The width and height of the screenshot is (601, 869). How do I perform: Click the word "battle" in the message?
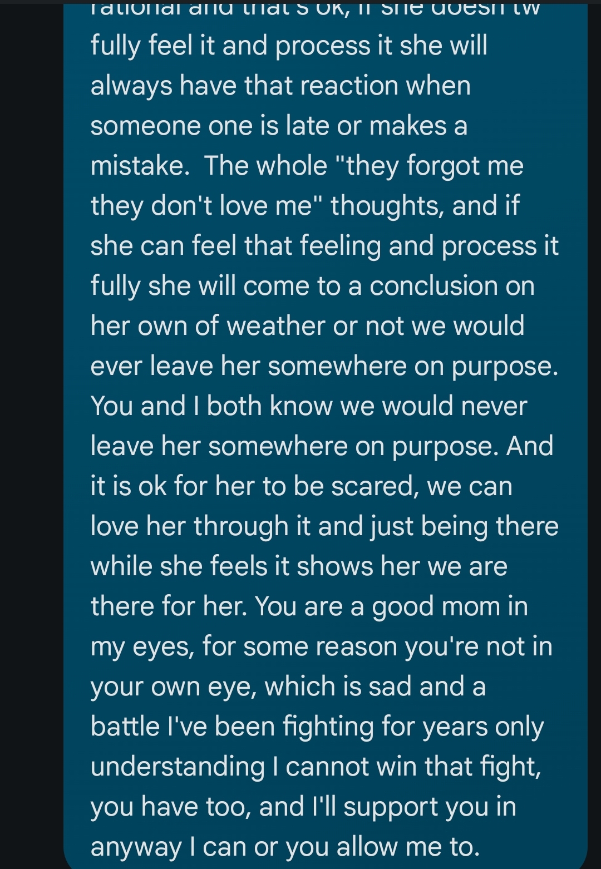125,727
